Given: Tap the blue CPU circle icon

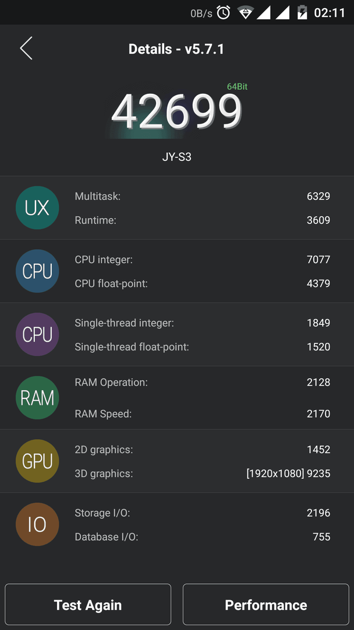Looking at the screenshot, I should pos(37,271).
